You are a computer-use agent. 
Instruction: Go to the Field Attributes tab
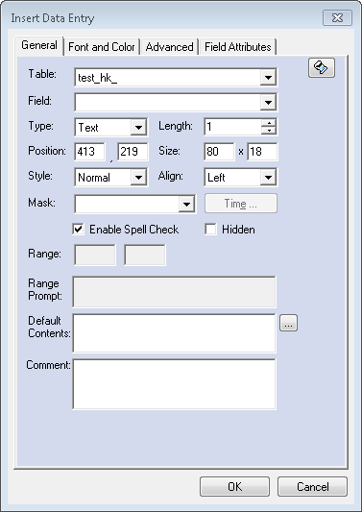238,47
